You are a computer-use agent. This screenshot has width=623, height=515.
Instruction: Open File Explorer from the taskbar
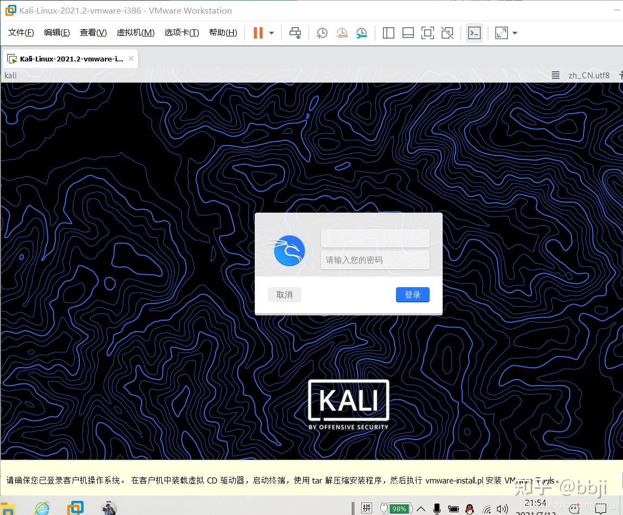[x=8, y=508]
